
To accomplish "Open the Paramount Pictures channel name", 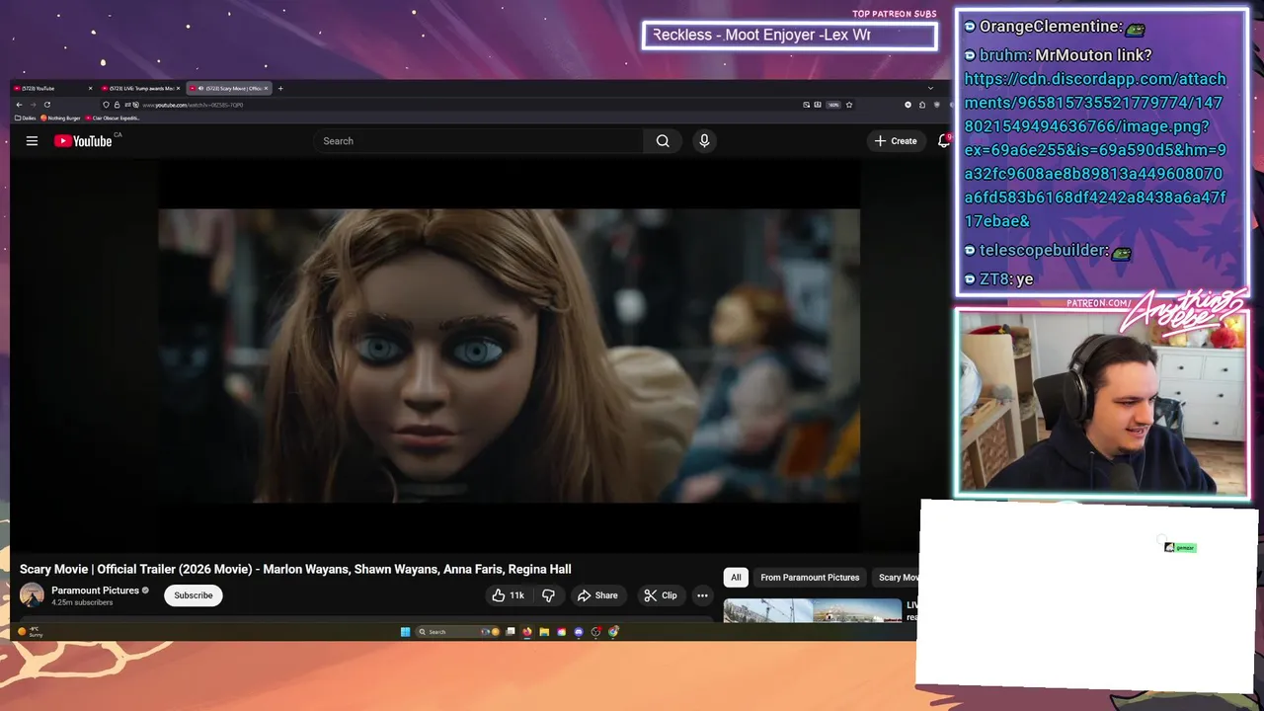I will pyautogui.click(x=95, y=591).
